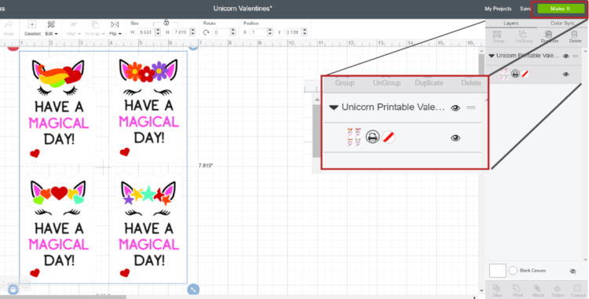This screenshot has width=589, height=299.
Task: Open My Projects
Action: [498, 9]
